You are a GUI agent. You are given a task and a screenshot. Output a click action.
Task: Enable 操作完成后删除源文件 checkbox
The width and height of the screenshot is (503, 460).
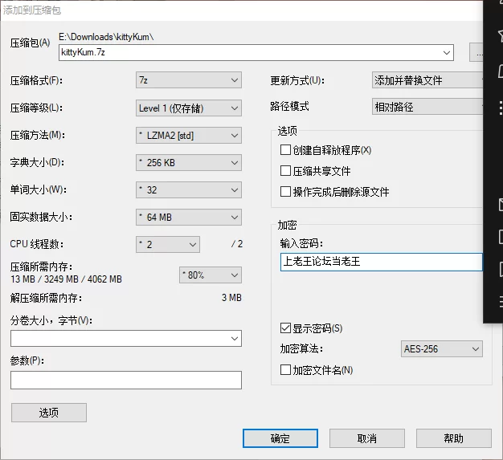285,192
